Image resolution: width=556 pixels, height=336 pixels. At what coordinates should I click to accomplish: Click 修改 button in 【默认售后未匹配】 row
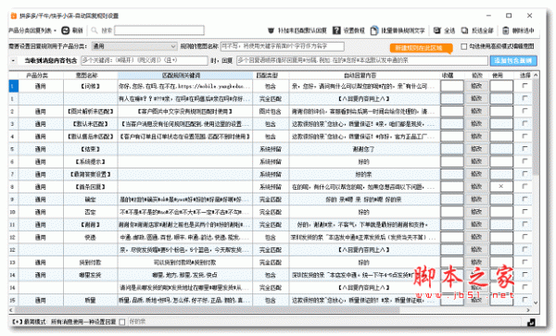point(476,136)
